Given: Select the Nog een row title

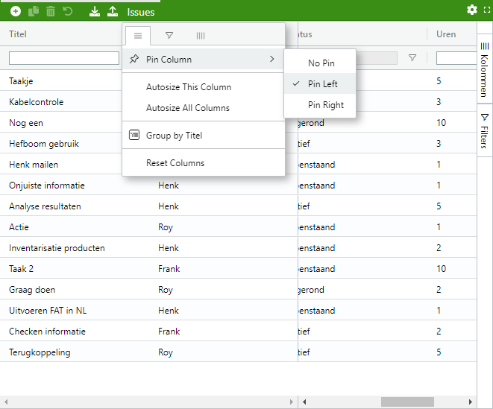Looking at the screenshot, I should [x=26, y=123].
